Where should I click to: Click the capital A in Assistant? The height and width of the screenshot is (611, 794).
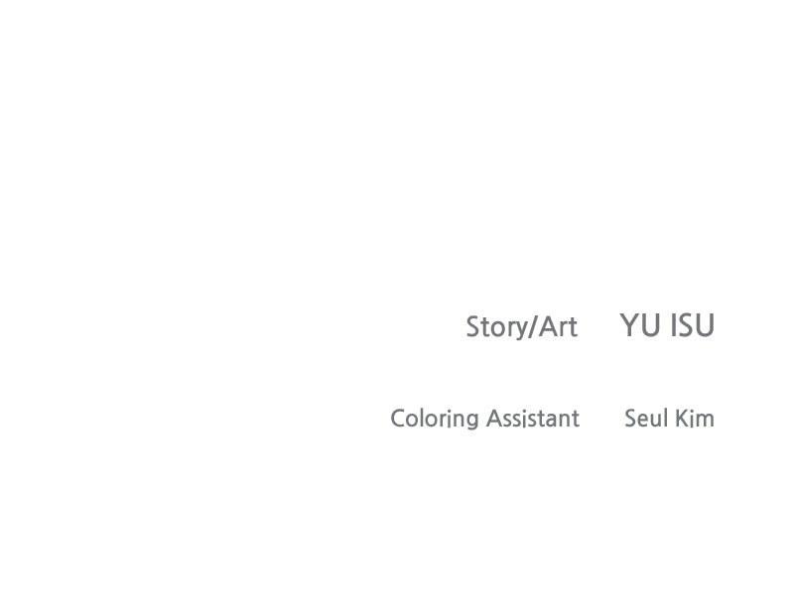pyautogui.click(x=494, y=419)
